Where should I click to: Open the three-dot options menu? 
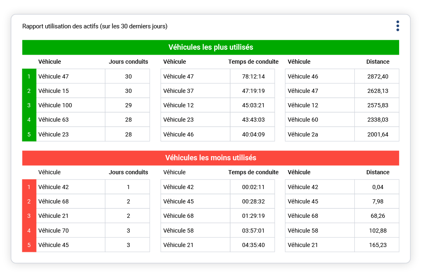coord(398,25)
